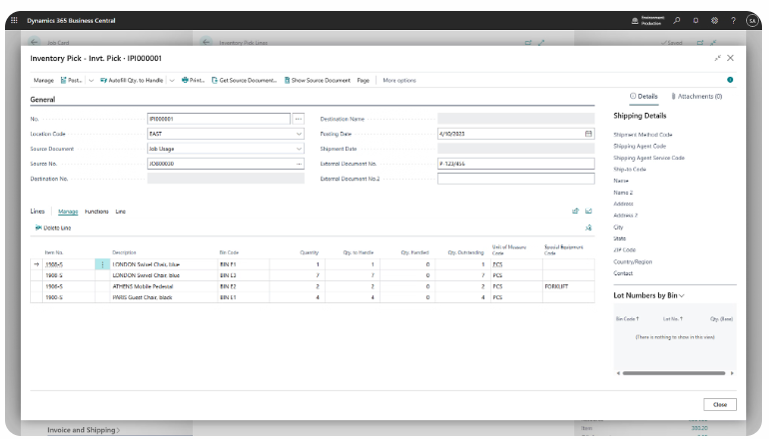769x439 pixels.
Task: Click the Print action
Action: click(193, 81)
